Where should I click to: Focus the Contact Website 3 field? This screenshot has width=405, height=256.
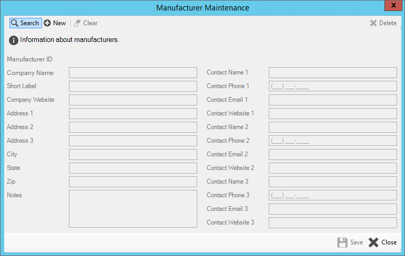[x=333, y=223]
